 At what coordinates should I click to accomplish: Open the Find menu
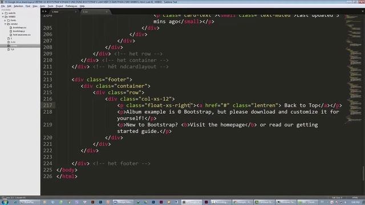click(x=28, y=6)
